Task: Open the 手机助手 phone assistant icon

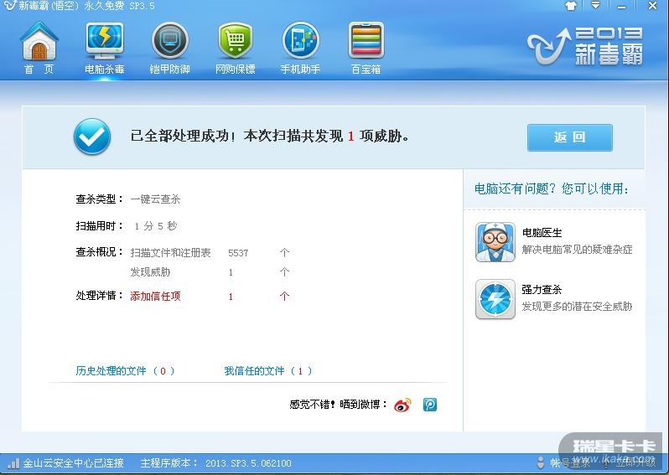Action: point(300,41)
